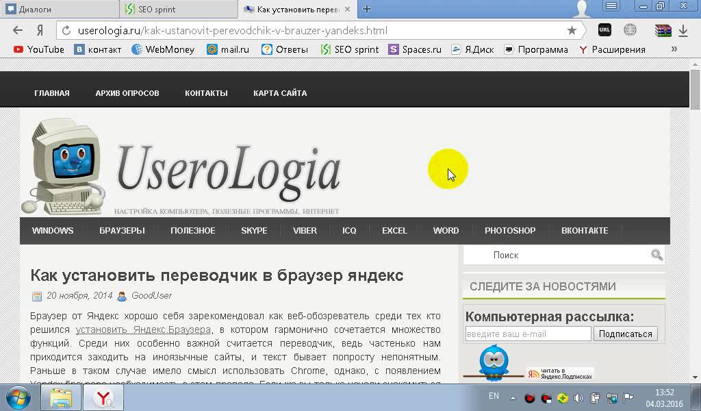Open the контакт bookmark
The height and width of the screenshot is (411, 701).
98,49
